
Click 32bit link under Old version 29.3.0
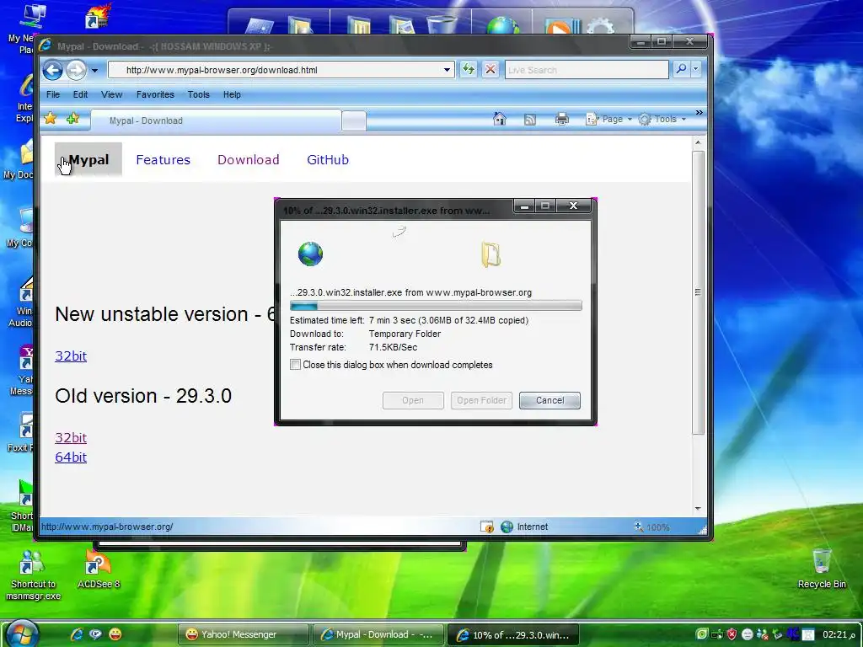(71, 438)
